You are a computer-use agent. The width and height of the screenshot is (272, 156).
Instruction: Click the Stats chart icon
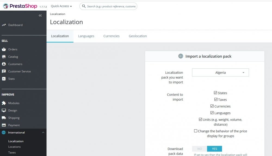click(x=4, y=79)
